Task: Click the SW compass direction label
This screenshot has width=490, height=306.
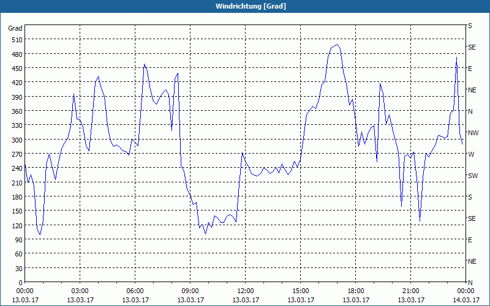Action: pos(472,176)
